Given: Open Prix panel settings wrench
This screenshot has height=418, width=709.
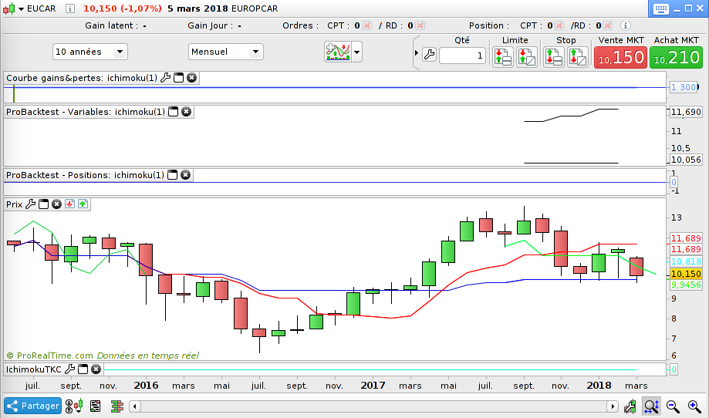Looking at the screenshot, I should [30, 204].
